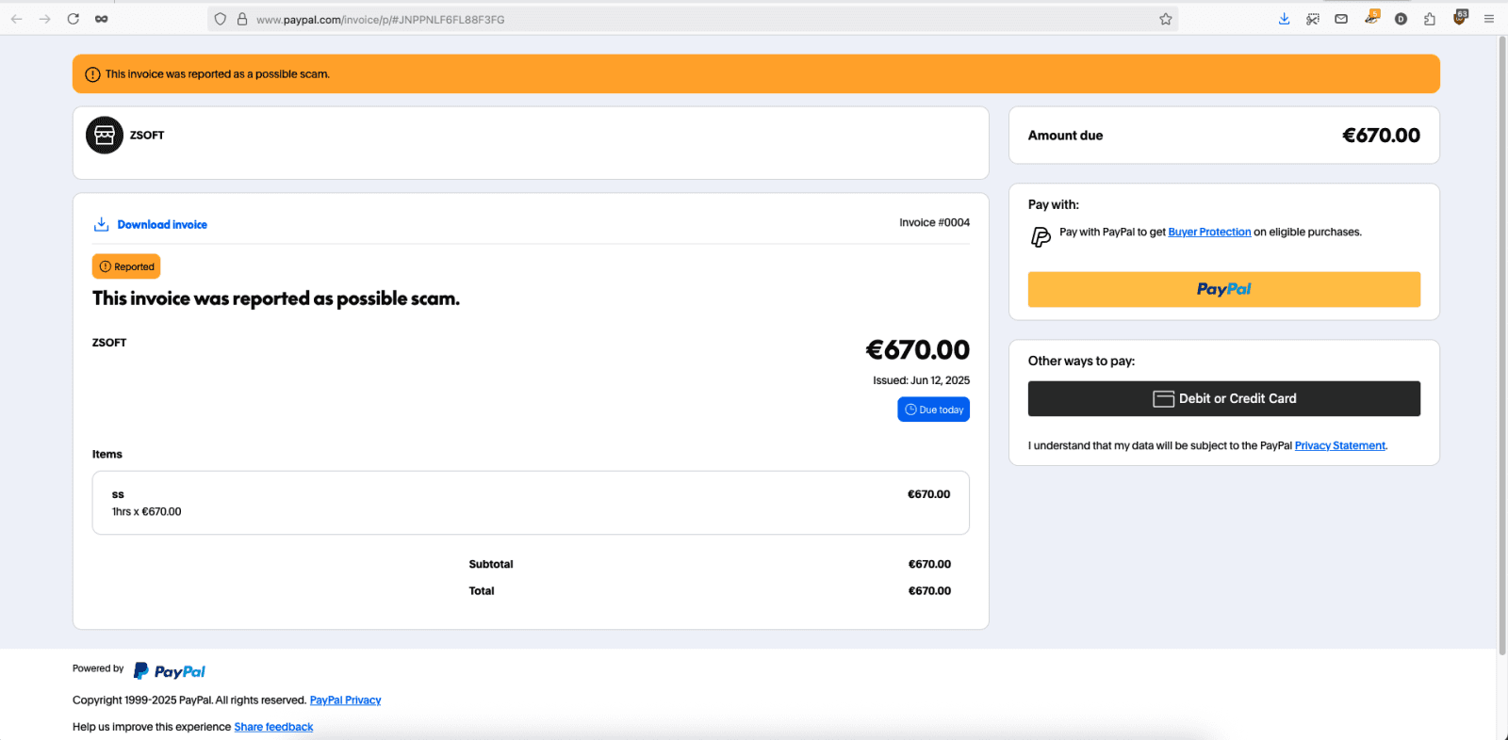Open the browser downloads panel
The image size is (1508, 740).
[x=1284, y=19]
